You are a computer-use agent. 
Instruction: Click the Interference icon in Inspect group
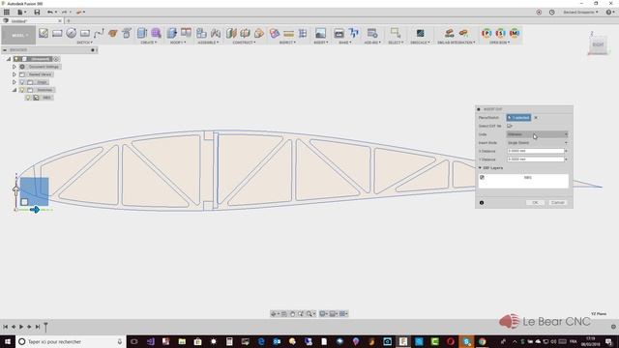[275, 33]
